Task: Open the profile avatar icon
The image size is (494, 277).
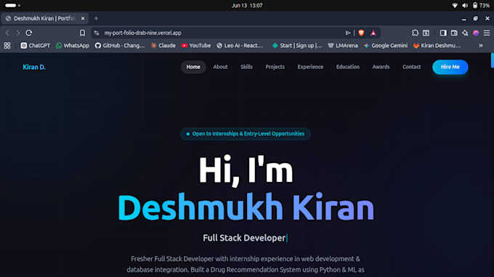Action: (x=476, y=33)
